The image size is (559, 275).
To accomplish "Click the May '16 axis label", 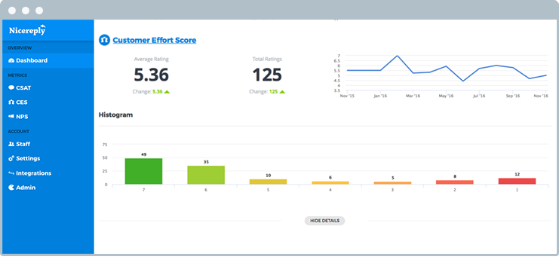I will (446, 96).
